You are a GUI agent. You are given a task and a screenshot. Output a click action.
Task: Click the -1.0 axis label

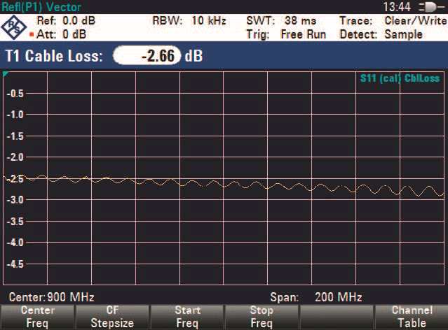(15, 115)
